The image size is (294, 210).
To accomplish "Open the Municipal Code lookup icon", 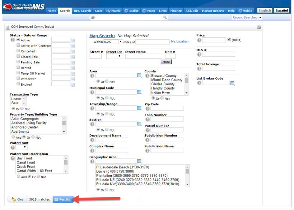I will 139,92.
